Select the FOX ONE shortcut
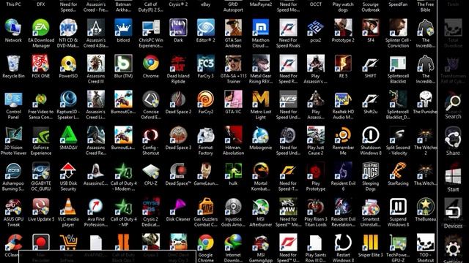The width and height of the screenshot is (469, 263). coord(41,64)
